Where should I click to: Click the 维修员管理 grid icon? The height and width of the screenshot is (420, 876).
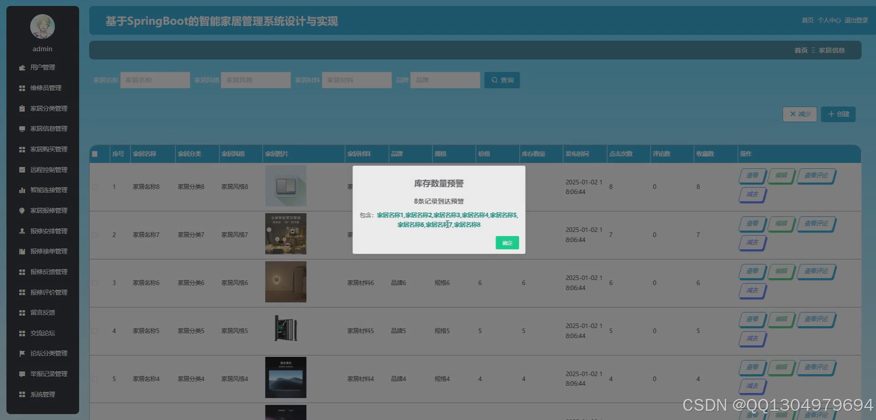pyautogui.click(x=22, y=88)
